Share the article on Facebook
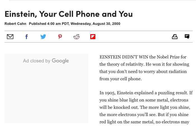The height and width of the screenshot is (127, 196). click(x=27, y=37)
